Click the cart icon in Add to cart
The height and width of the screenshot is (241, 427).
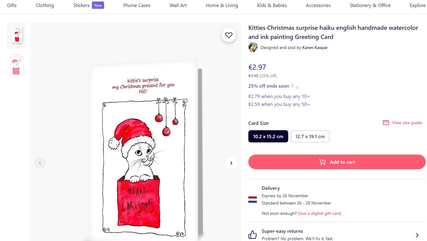(x=322, y=162)
